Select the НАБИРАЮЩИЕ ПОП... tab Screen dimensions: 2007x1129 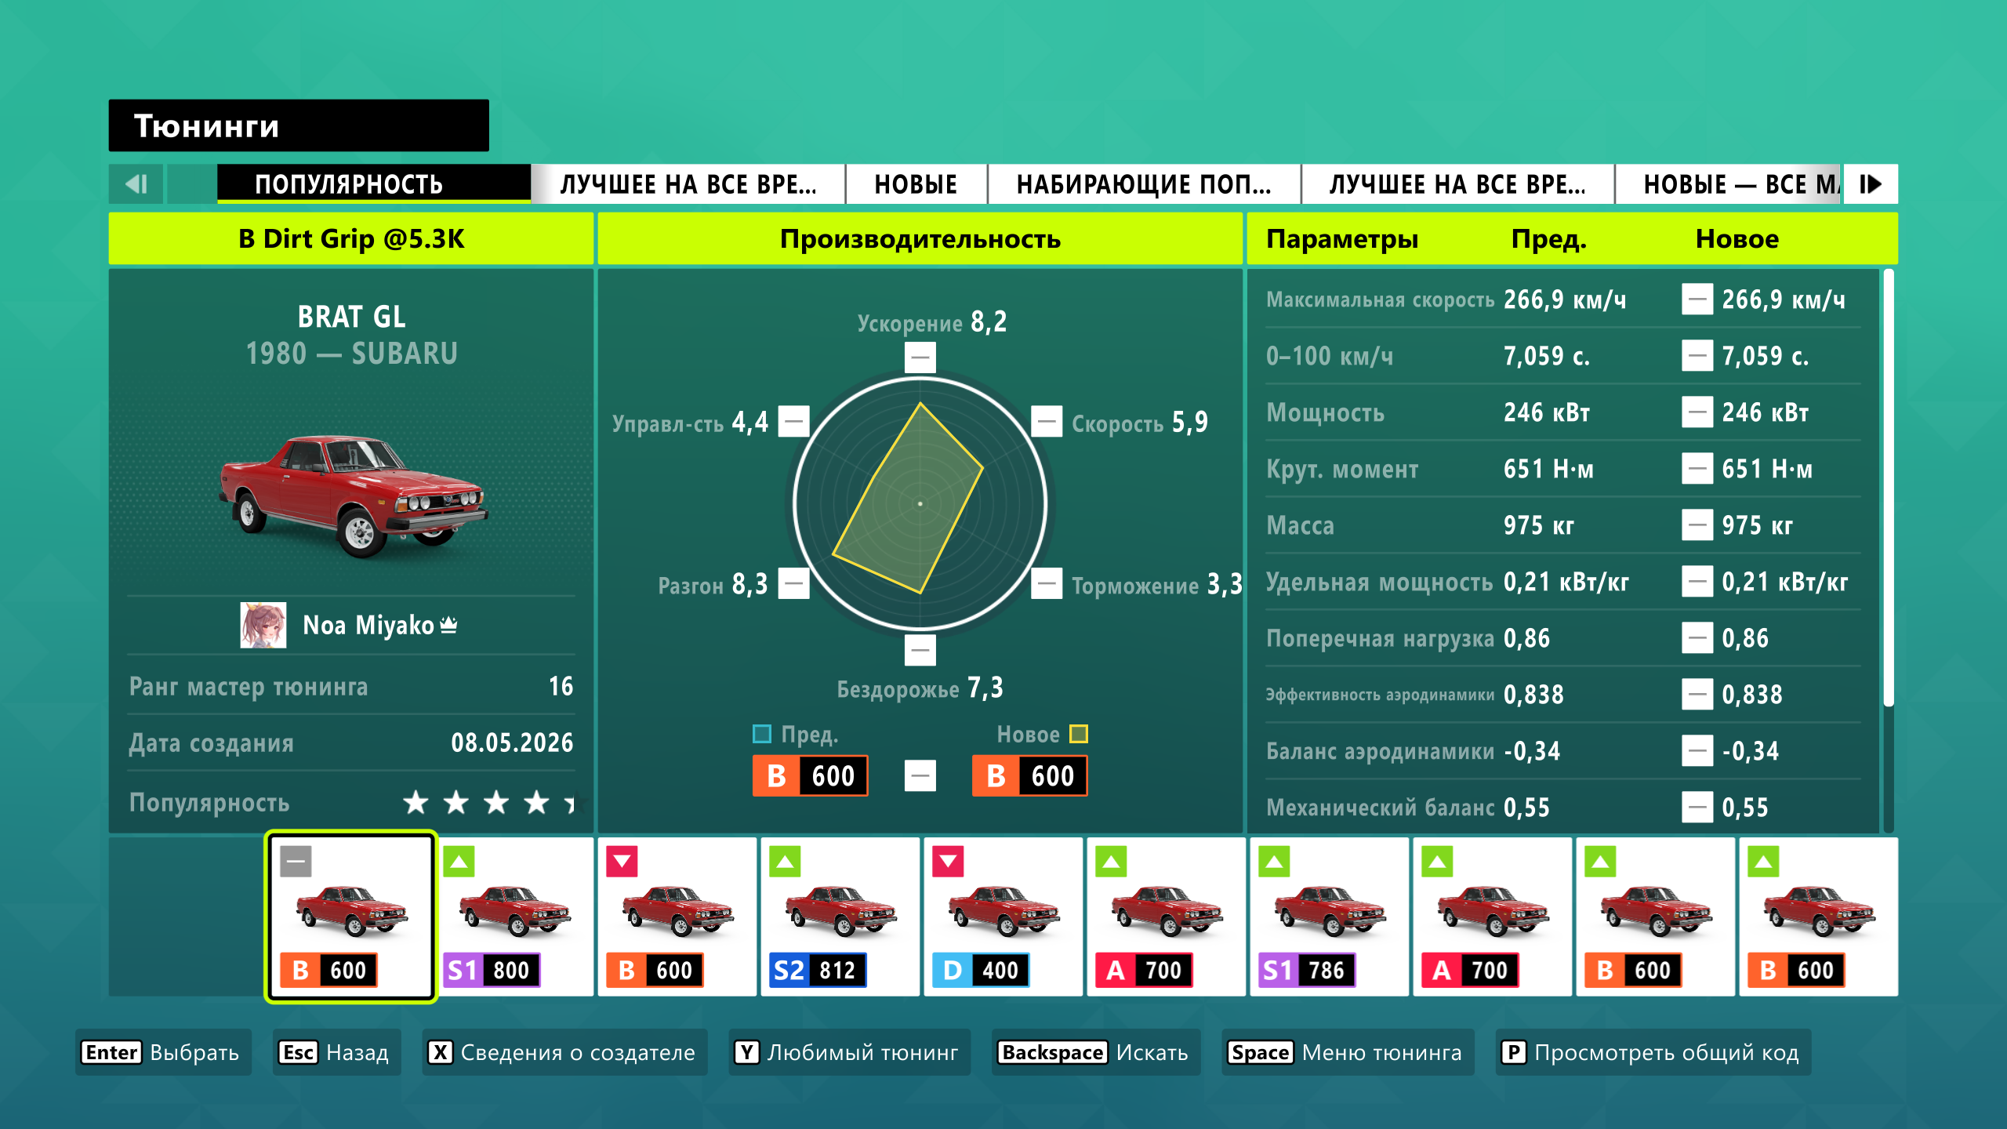pos(1145,184)
